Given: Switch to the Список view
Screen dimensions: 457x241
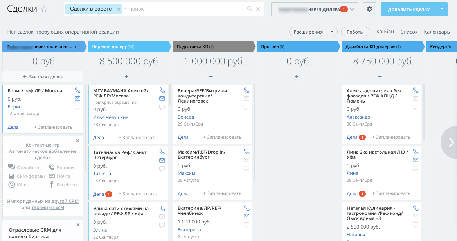Looking at the screenshot, I should tap(409, 32).
